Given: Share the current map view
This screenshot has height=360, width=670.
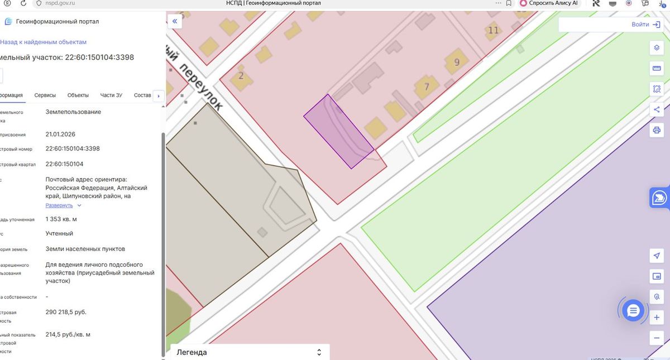Looking at the screenshot, I should coord(657,109).
